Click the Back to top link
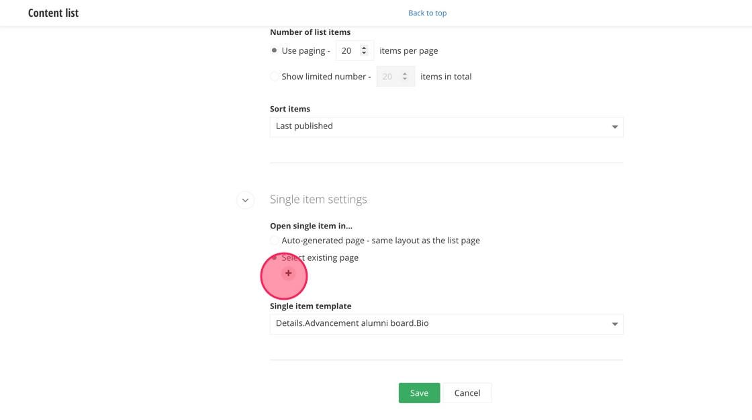Image resolution: width=752 pixels, height=420 pixels. point(427,13)
